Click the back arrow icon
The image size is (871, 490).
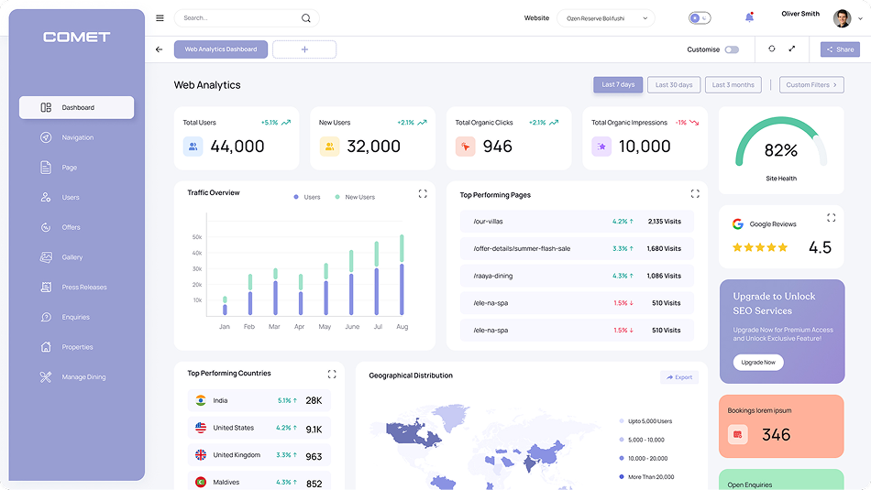pyautogui.click(x=160, y=49)
